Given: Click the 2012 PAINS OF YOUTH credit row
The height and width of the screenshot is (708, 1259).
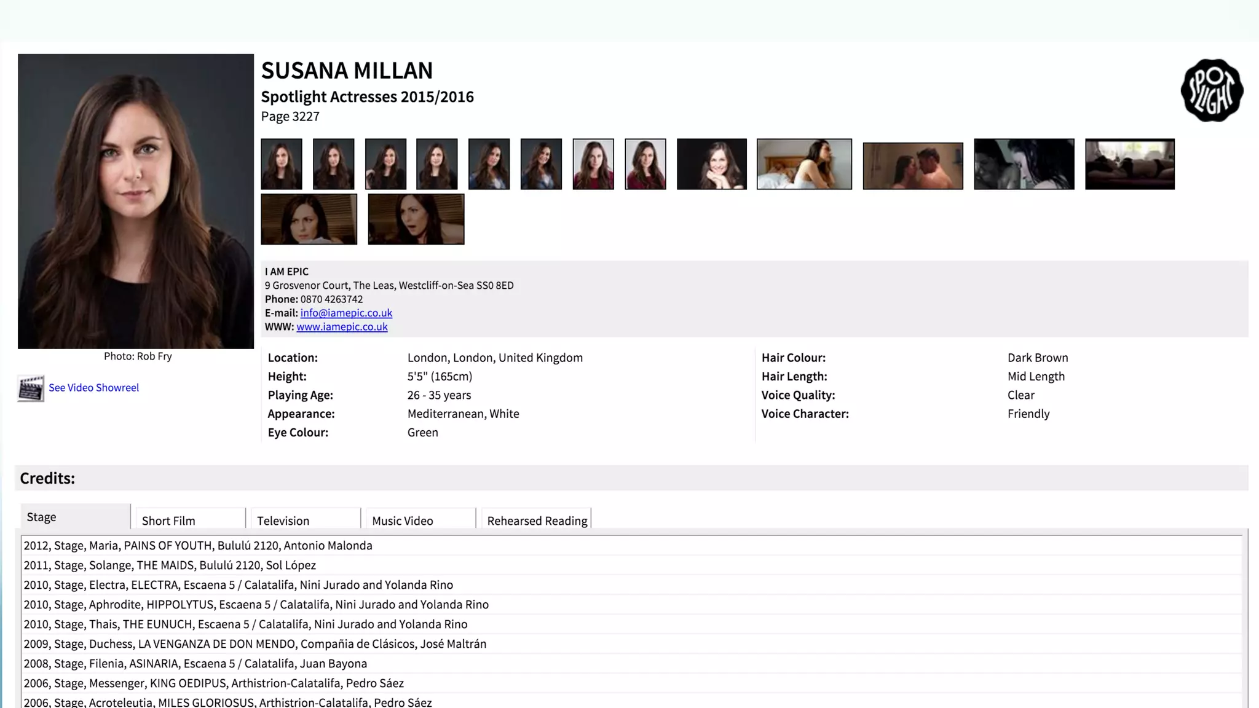Looking at the screenshot, I should (198, 546).
